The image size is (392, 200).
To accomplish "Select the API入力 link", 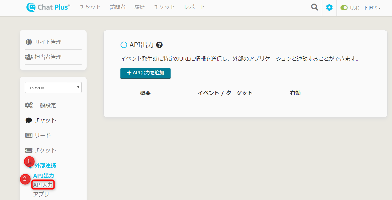I will 43,185.
